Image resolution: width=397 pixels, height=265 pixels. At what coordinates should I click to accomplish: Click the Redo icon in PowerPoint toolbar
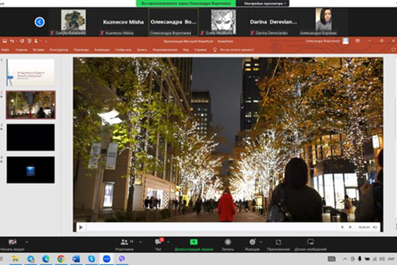click(22, 41)
